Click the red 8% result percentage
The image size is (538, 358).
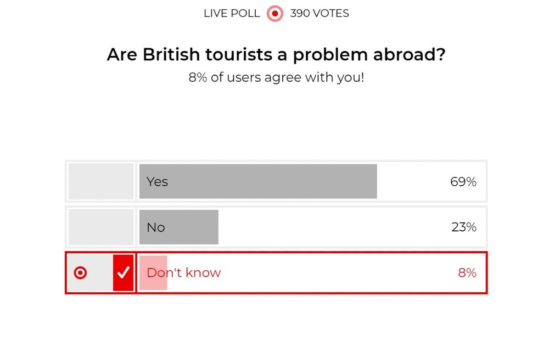coord(467,272)
